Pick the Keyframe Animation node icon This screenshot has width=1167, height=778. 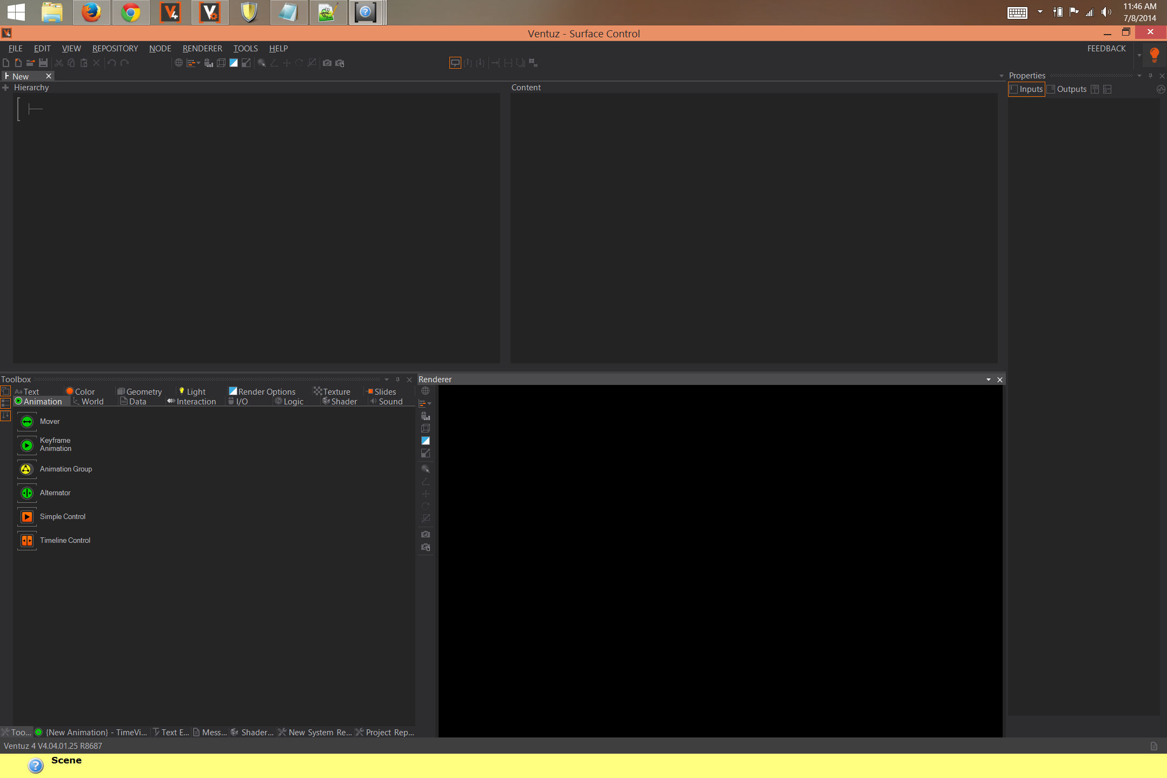point(27,445)
